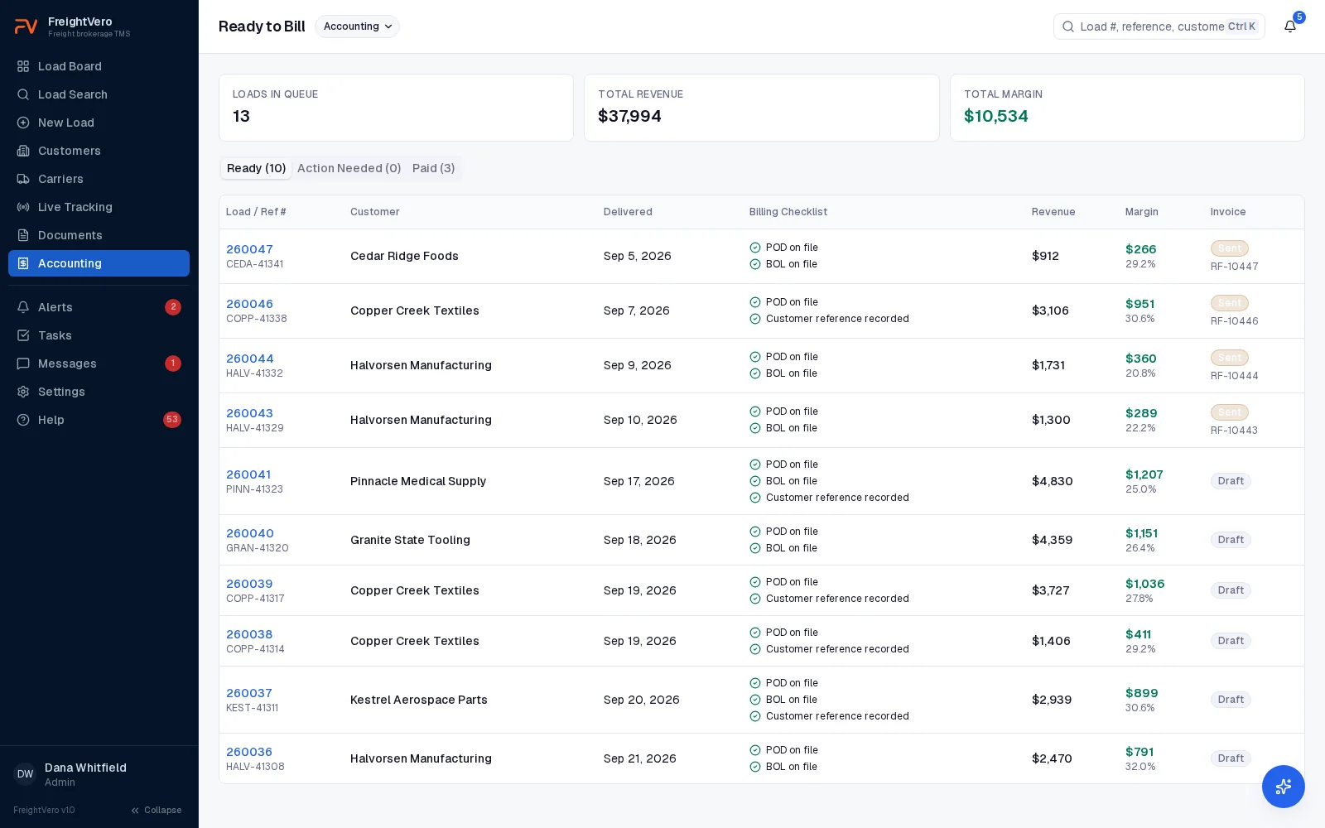
Task: Open load 260044
Action: 250,359
